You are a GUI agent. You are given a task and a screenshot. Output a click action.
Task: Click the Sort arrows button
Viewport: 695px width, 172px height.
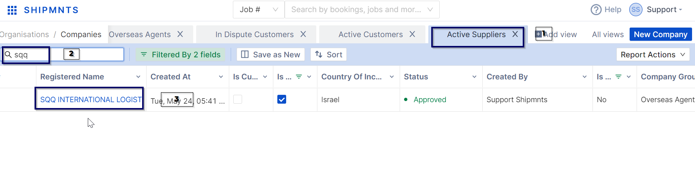pyautogui.click(x=329, y=54)
